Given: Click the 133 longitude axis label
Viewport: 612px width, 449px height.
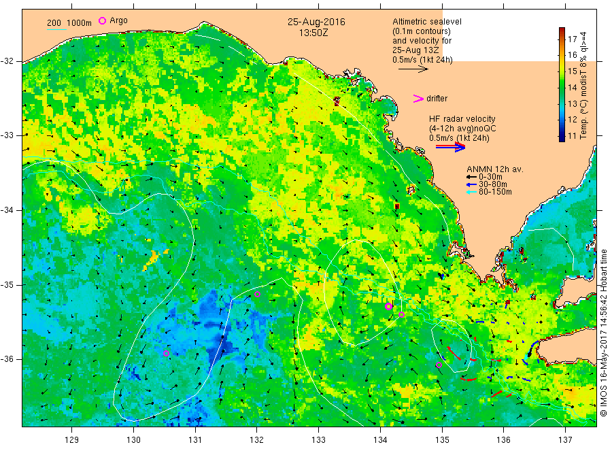Looking at the screenshot, I should (318, 440).
